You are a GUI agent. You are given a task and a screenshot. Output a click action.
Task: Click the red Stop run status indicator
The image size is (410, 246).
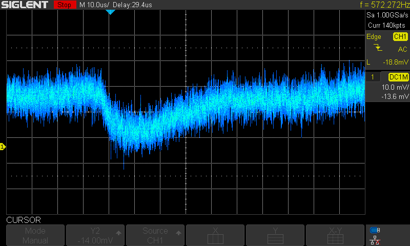click(x=65, y=5)
